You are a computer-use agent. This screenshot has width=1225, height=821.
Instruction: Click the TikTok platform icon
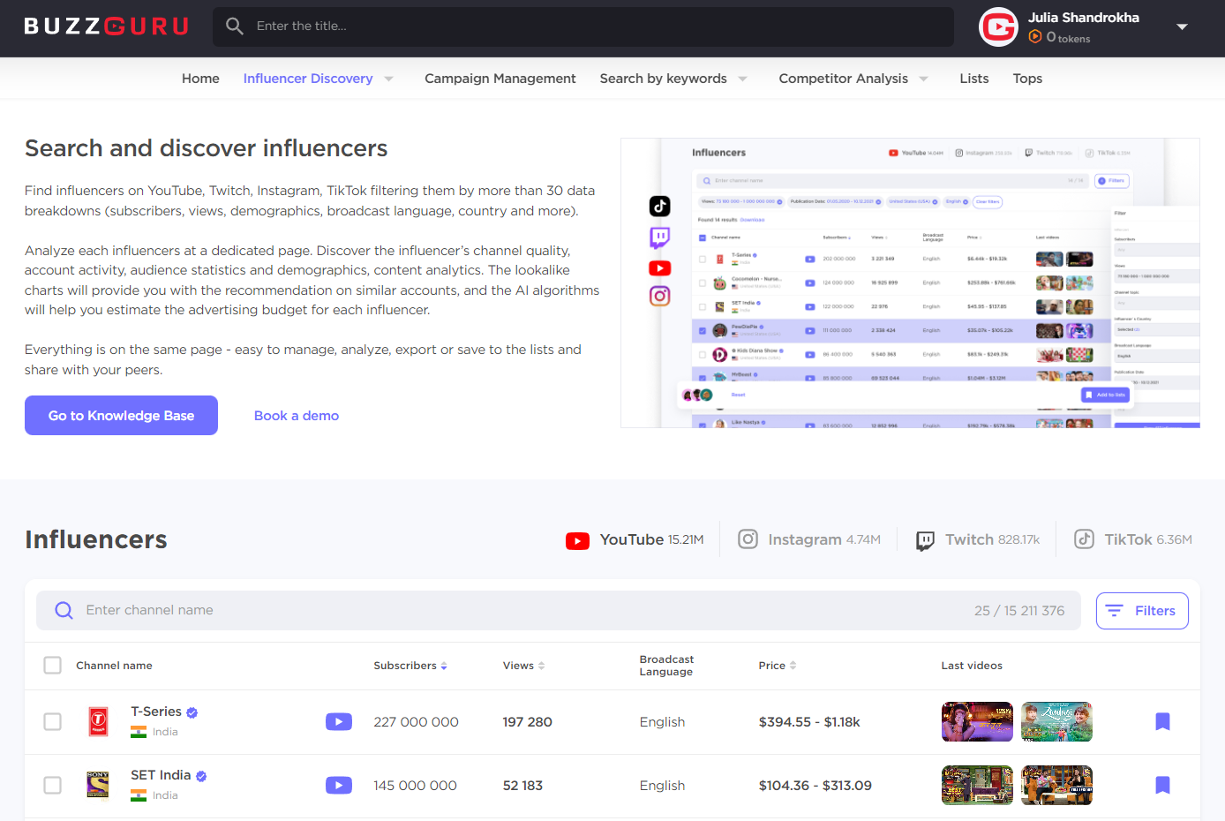[x=1085, y=539]
